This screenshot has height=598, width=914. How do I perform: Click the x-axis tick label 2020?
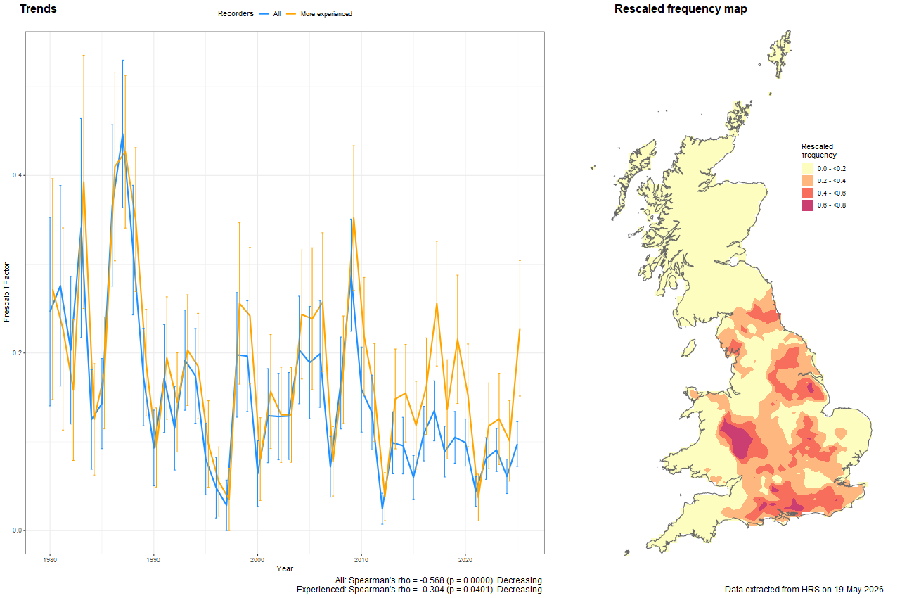(x=465, y=560)
